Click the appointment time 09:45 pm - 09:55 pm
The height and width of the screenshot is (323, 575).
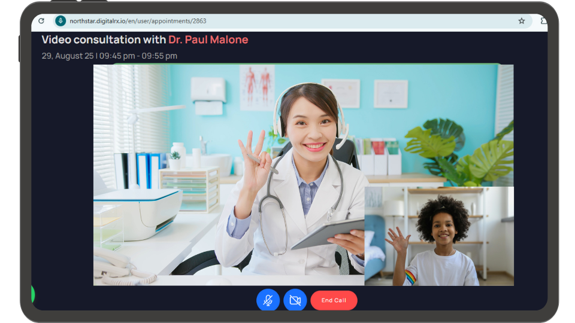(x=138, y=56)
